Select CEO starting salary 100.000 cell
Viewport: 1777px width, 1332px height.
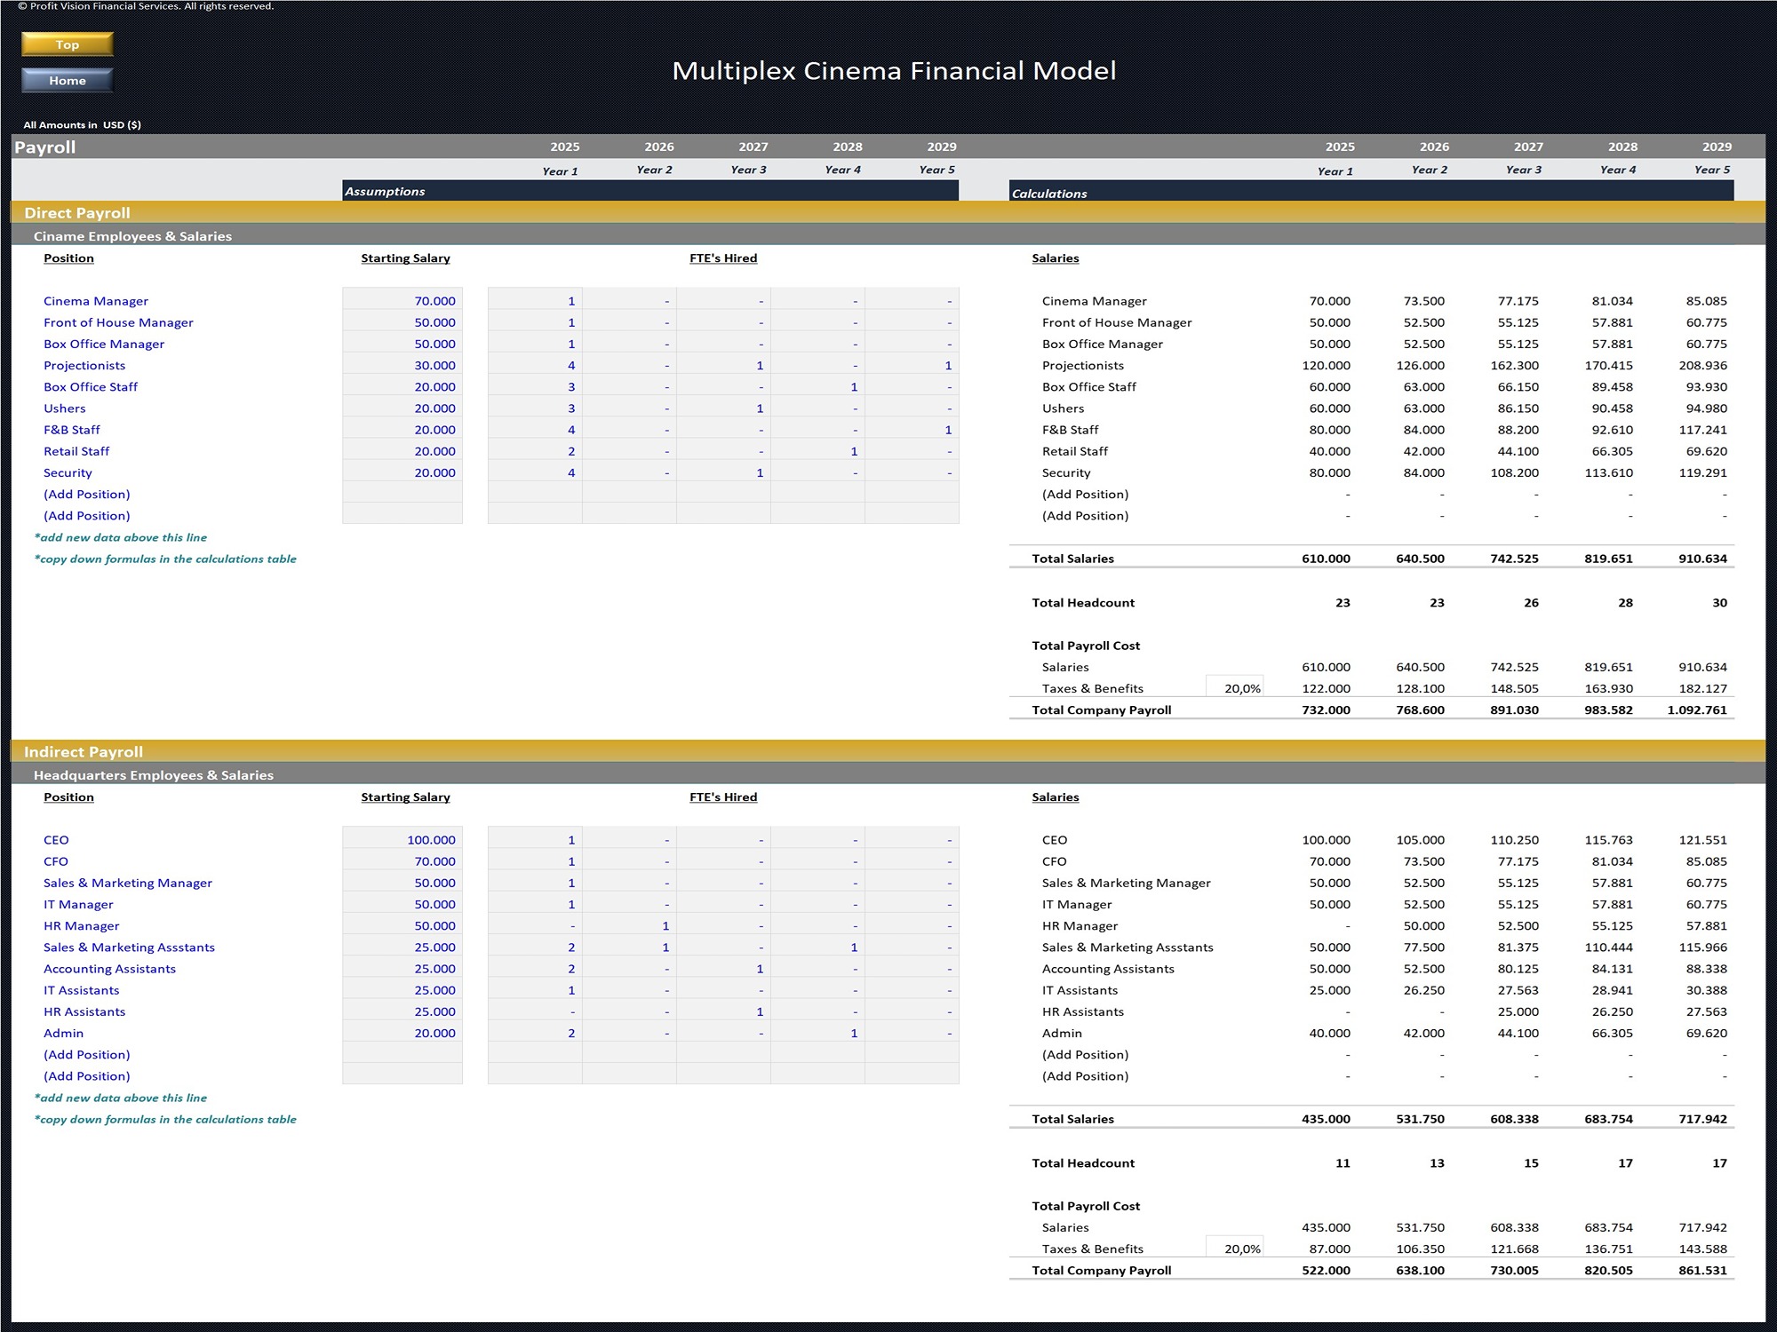(x=402, y=840)
